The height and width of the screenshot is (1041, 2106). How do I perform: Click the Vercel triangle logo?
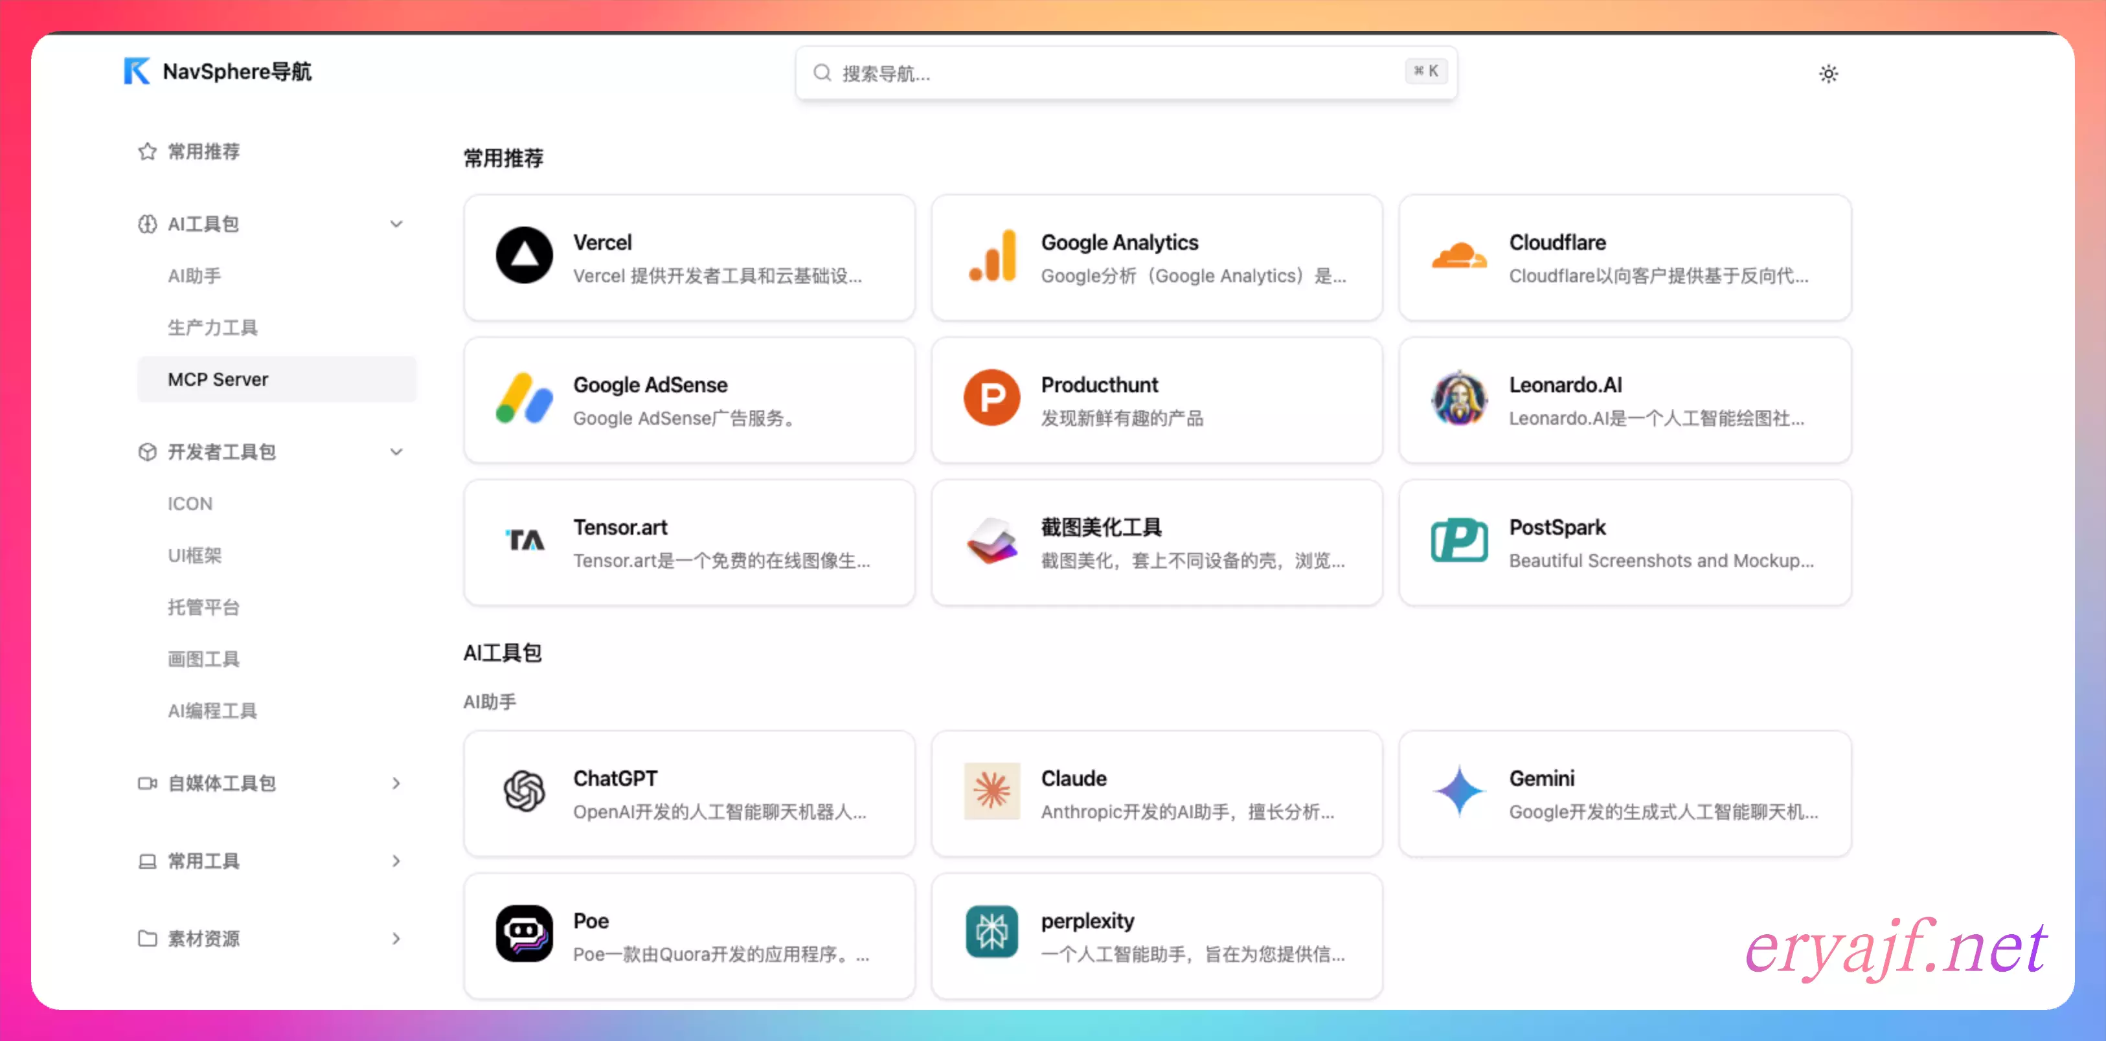click(524, 256)
